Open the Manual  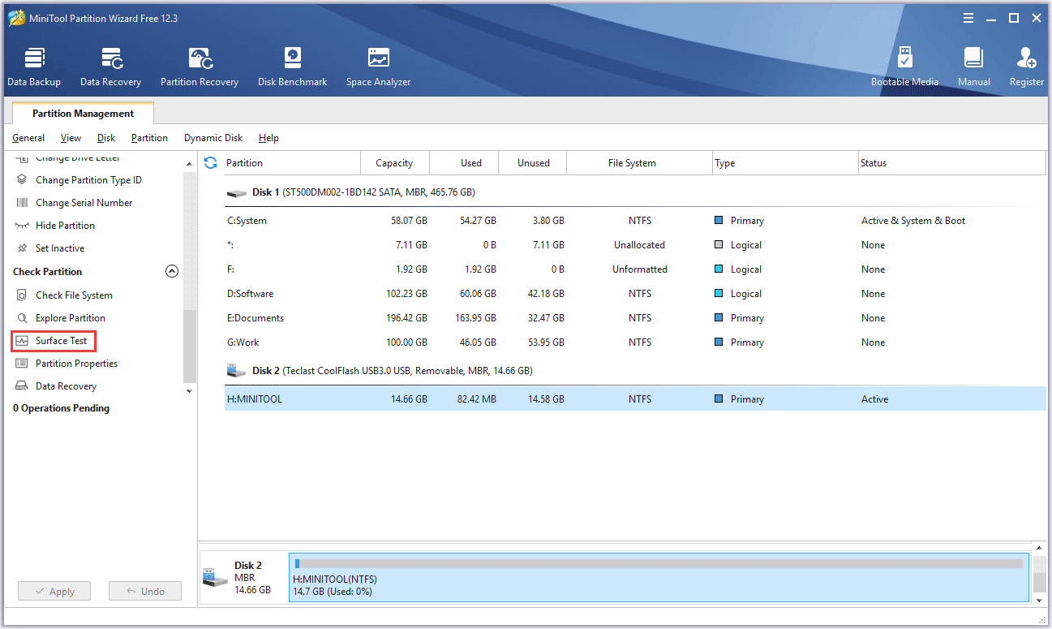tap(973, 67)
